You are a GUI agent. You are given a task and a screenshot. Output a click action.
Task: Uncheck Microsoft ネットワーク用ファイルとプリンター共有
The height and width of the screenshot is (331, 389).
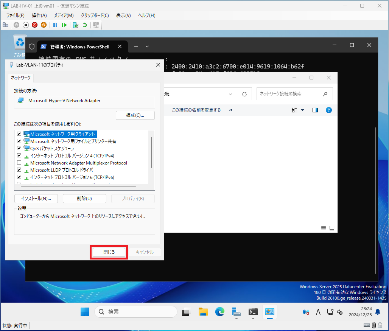pos(19,141)
